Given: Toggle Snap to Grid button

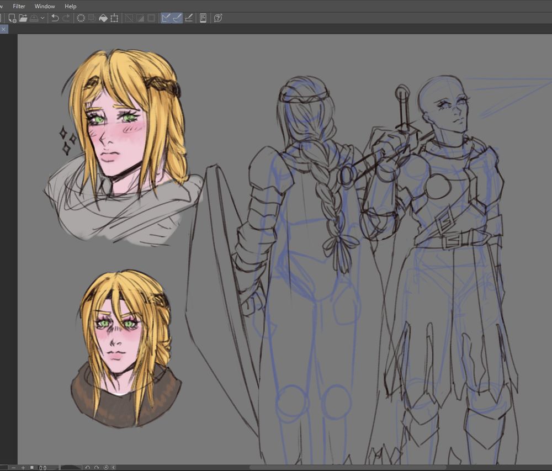Looking at the screenshot, I should pyautogui.click(x=189, y=18).
